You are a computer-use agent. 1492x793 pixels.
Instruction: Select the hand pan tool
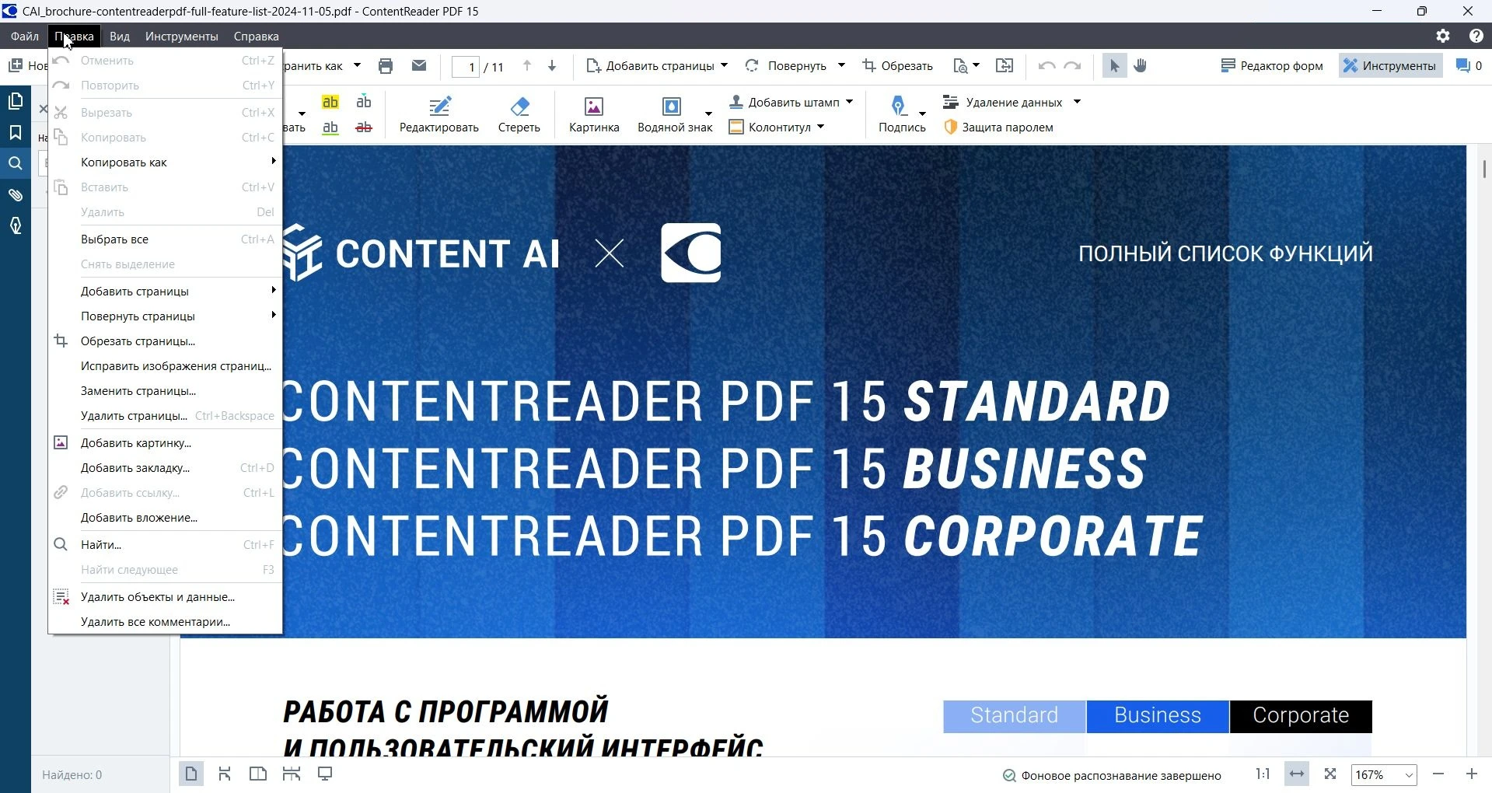(x=1141, y=66)
